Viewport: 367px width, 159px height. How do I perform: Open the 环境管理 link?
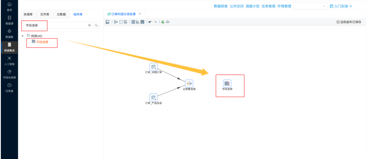284,6
